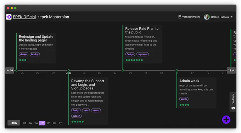Image resolution: width=241 pixels, height=133 pixels.
Task: Open 'Revamp the Support and Login' card title
Action: click(x=88, y=84)
